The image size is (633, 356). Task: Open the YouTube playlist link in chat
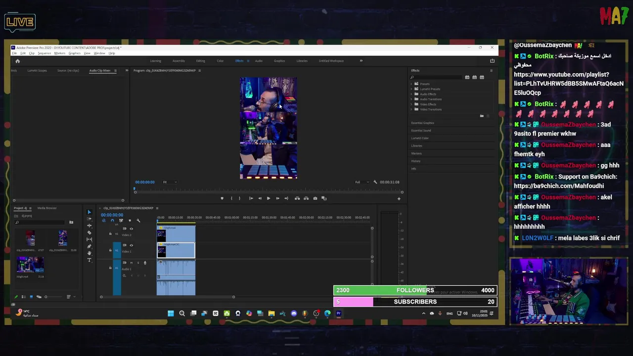point(569,83)
